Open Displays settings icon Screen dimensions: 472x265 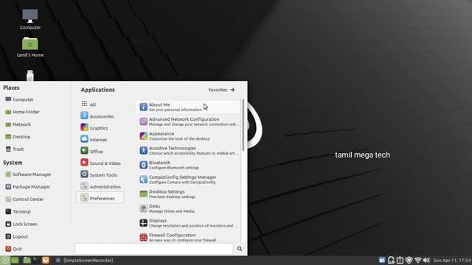[144, 222]
